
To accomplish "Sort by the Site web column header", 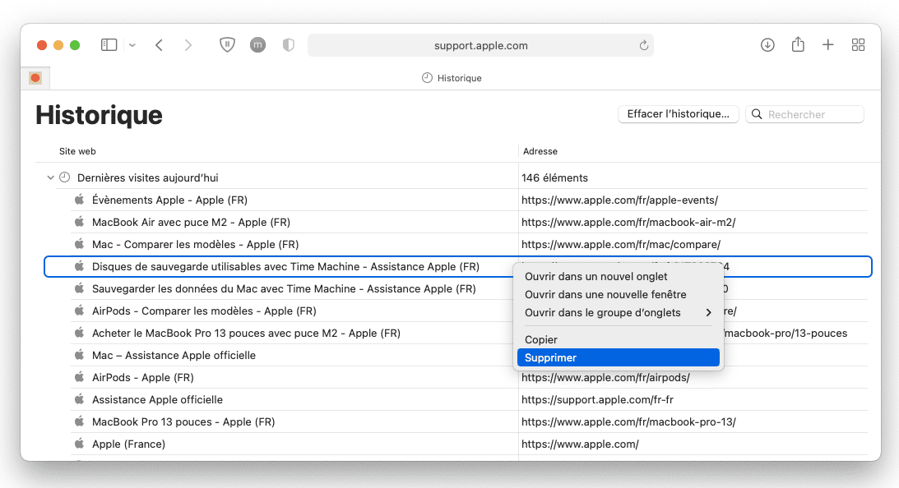I will coord(77,151).
